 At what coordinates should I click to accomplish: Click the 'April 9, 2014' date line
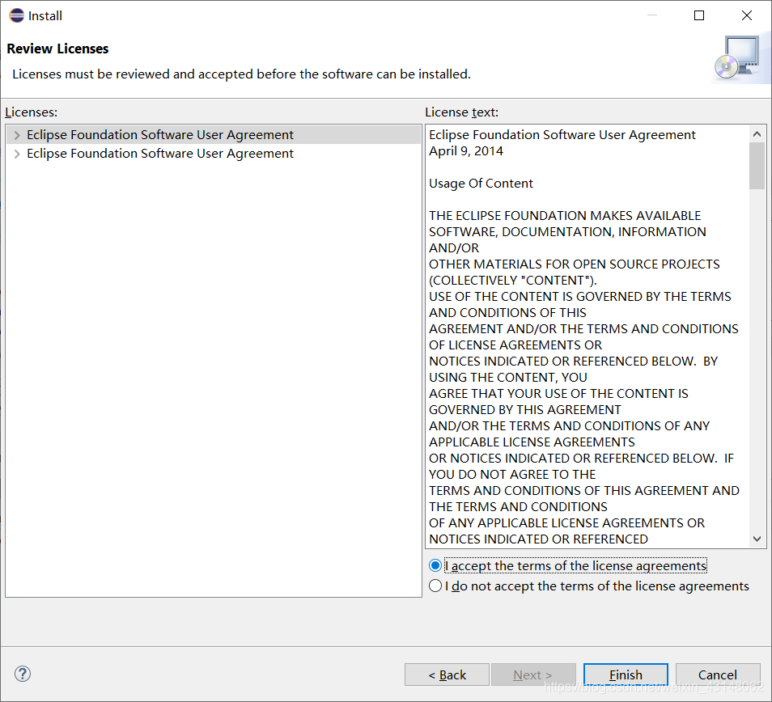[x=466, y=151]
